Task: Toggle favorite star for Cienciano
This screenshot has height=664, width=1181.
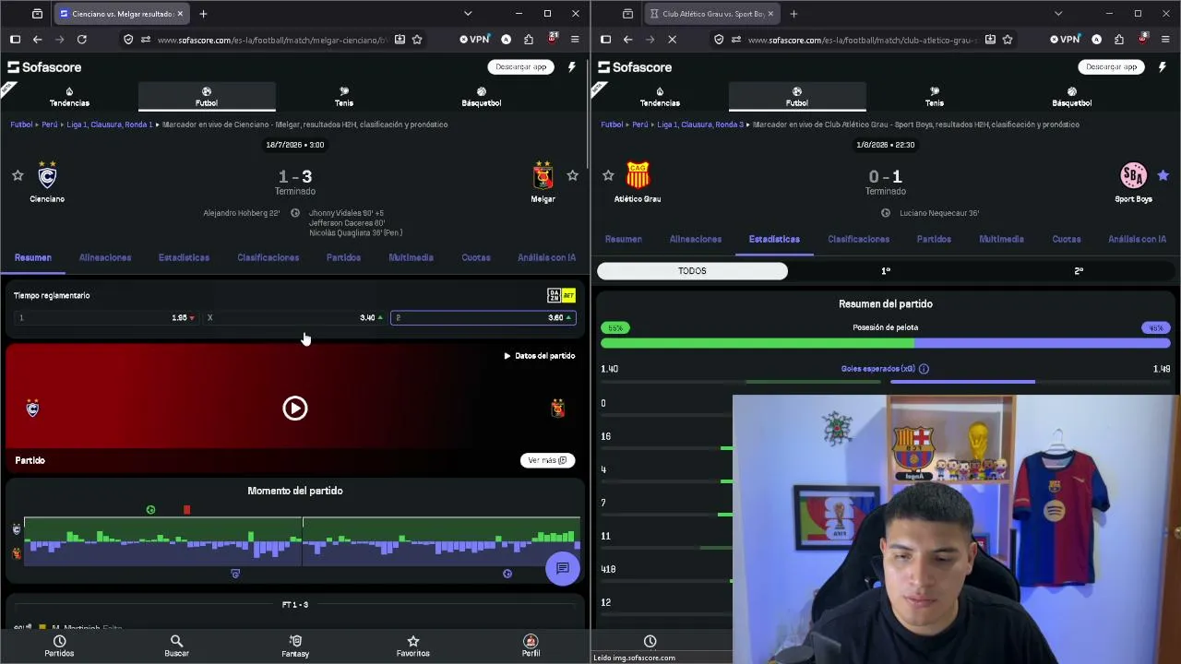Action: point(18,175)
